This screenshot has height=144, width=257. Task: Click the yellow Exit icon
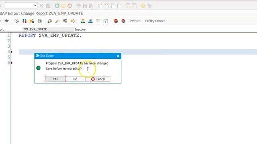(63, 6)
